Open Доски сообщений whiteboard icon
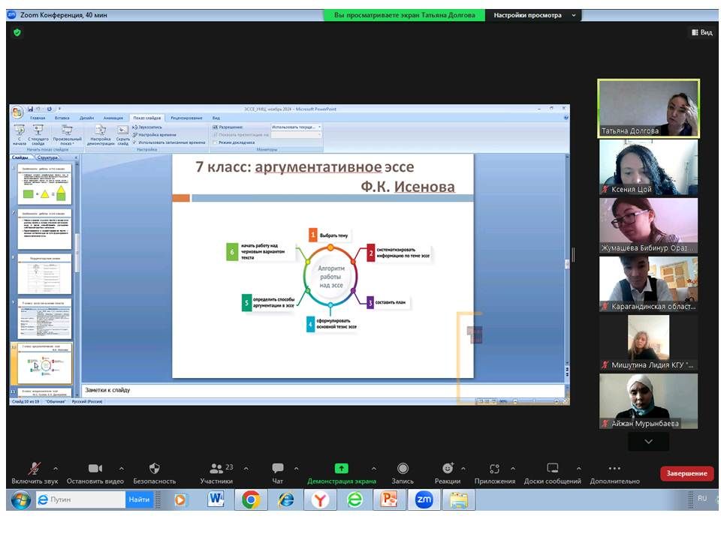721x540 pixels. pyautogui.click(x=553, y=469)
